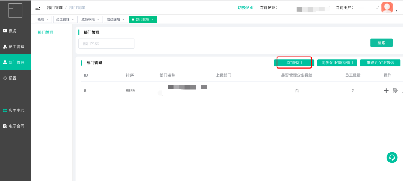Viewport: 403px width, 181px height.
Task: Close the 员工管理 tab
Action: coord(73,20)
